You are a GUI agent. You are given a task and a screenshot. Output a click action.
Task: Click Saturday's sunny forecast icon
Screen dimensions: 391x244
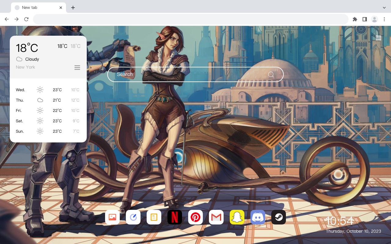click(40, 121)
